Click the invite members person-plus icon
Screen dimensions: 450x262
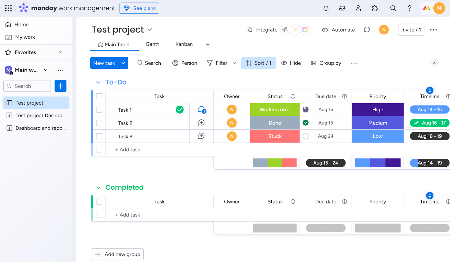(359, 8)
